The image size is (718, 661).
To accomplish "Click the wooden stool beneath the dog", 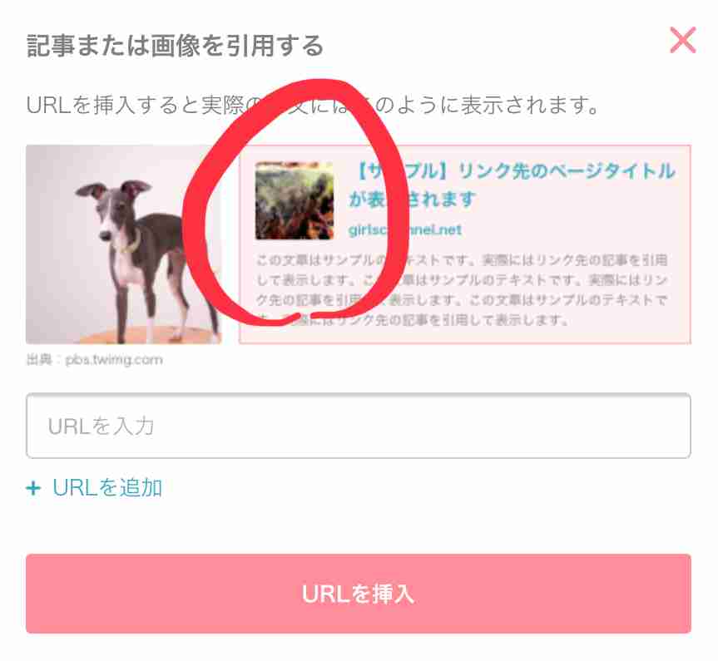I will (137, 336).
